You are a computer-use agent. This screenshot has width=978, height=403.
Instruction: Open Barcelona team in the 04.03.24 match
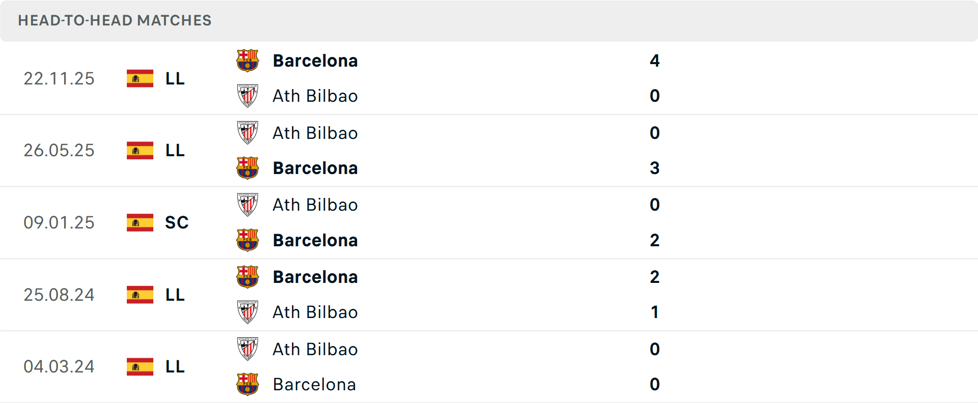[x=314, y=384]
